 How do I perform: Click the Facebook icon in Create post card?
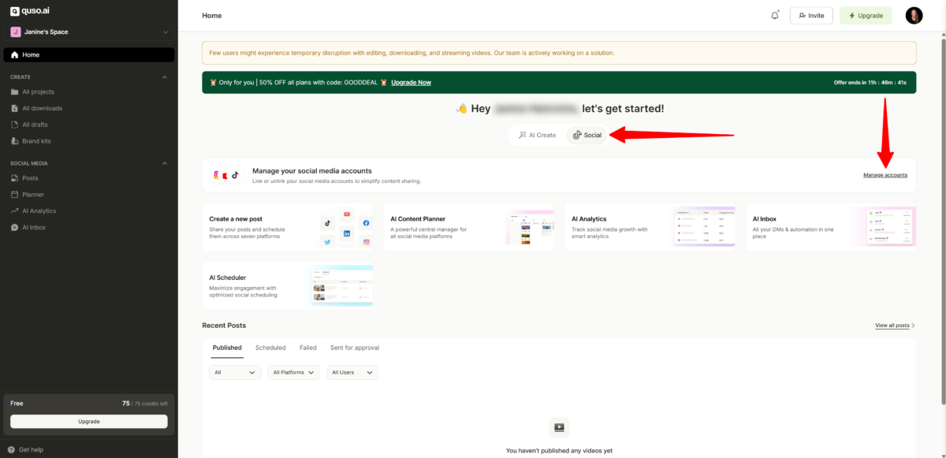[367, 223]
